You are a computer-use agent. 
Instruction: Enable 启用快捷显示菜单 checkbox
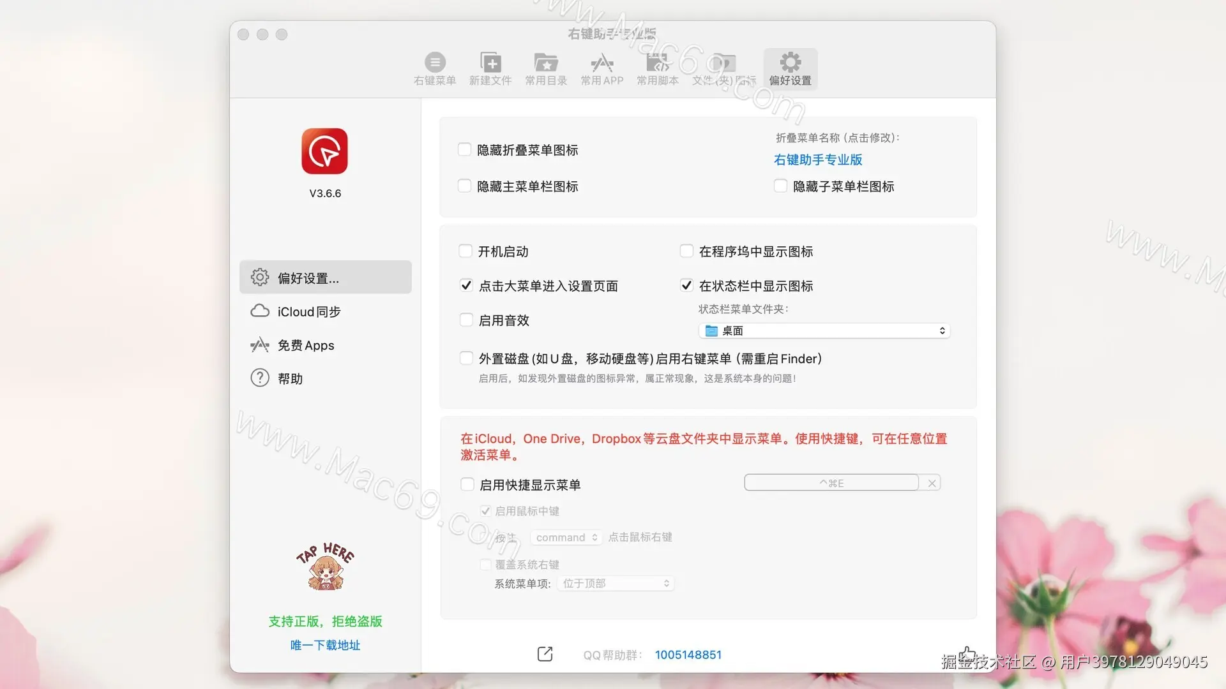[x=467, y=485]
